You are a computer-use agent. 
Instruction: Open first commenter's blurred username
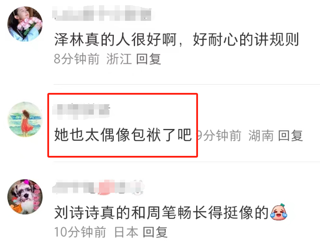point(102,13)
